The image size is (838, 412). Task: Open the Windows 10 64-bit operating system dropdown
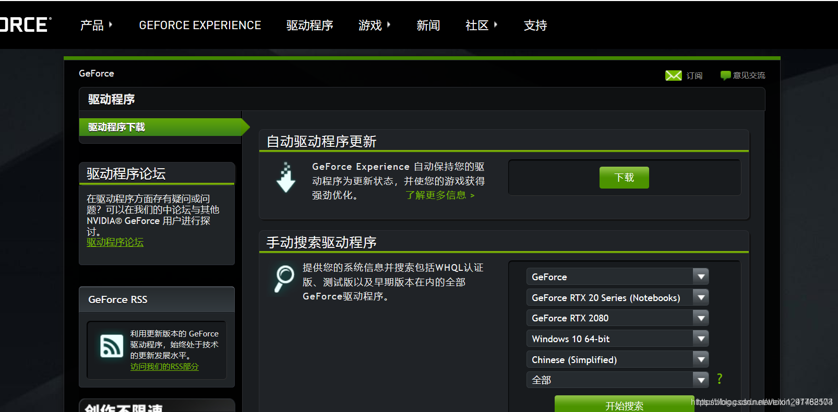pyautogui.click(x=617, y=339)
